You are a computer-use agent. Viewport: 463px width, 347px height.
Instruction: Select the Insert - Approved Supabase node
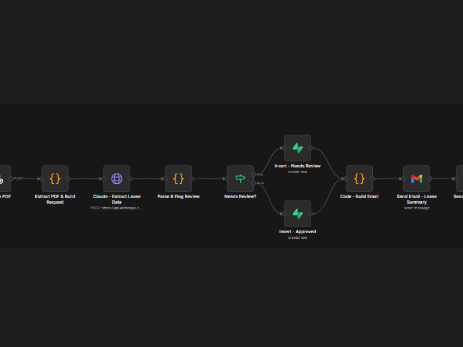click(x=297, y=214)
